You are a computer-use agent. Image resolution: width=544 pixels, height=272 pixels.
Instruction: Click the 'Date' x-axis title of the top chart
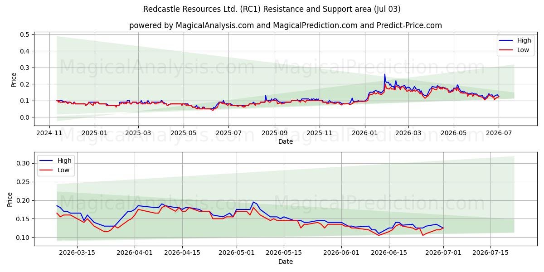click(x=286, y=141)
